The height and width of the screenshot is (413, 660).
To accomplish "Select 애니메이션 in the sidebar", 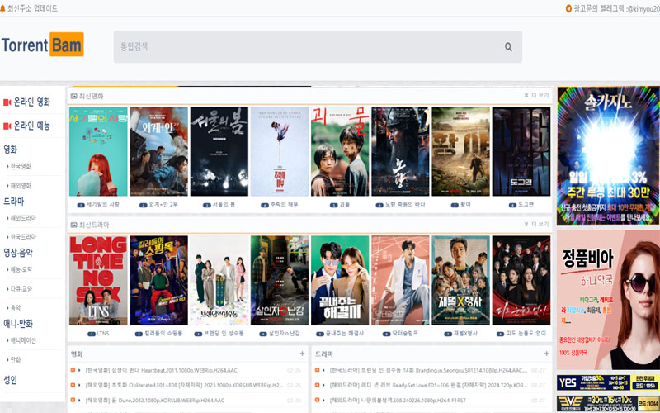I will (23, 340).
